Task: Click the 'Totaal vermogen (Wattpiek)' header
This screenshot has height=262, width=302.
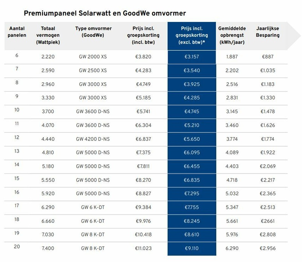Action: click(49, 35)
